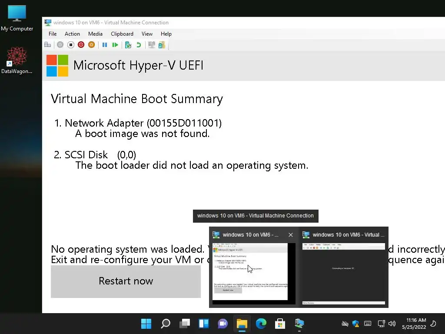Open the Widgets panel
445x334 pixels.
pyautogui.click(x=204, y=324)
